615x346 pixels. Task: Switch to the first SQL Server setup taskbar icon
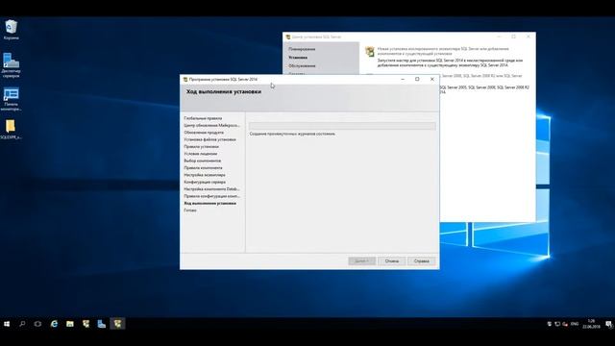[86, 324]
